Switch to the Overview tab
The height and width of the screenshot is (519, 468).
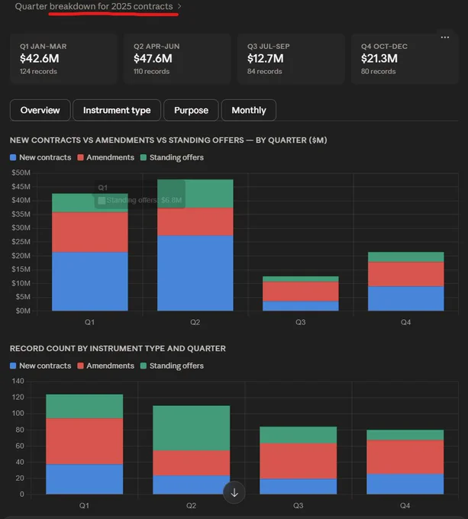click(40, 110)
